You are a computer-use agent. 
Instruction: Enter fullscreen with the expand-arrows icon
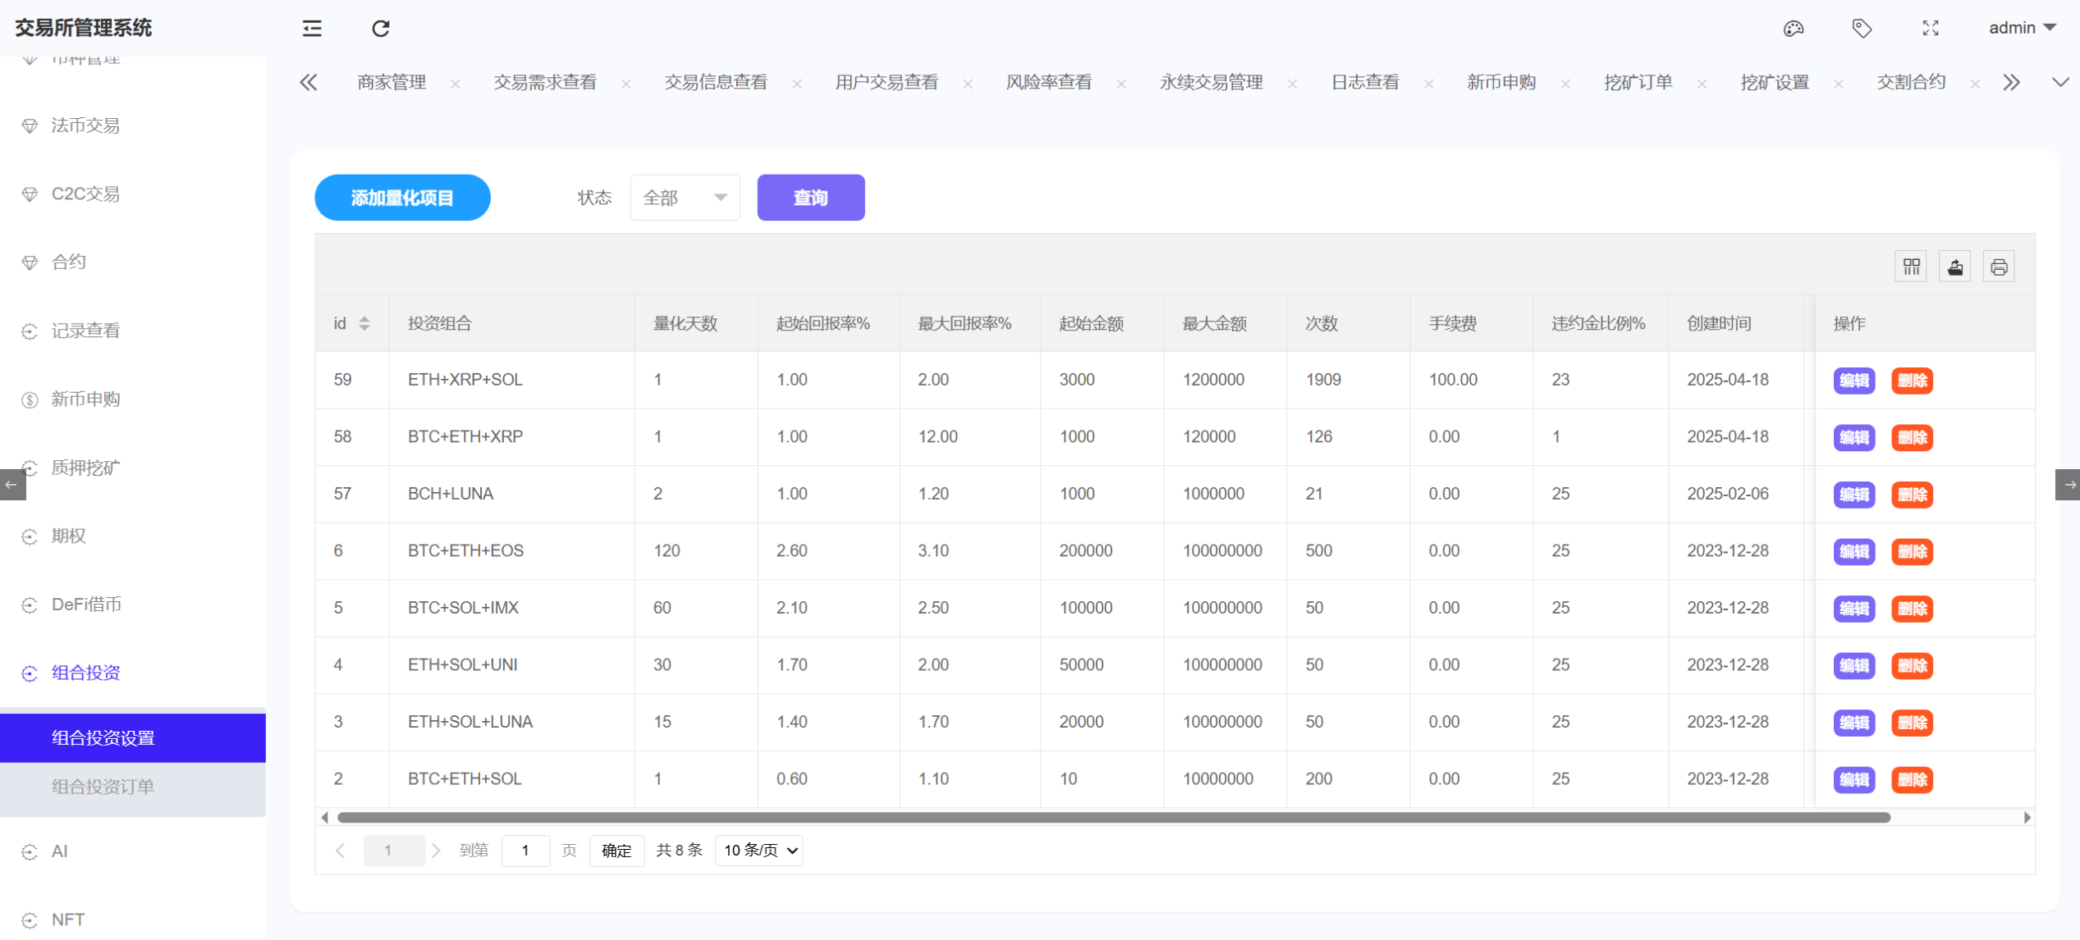[x=1931, y=29]
